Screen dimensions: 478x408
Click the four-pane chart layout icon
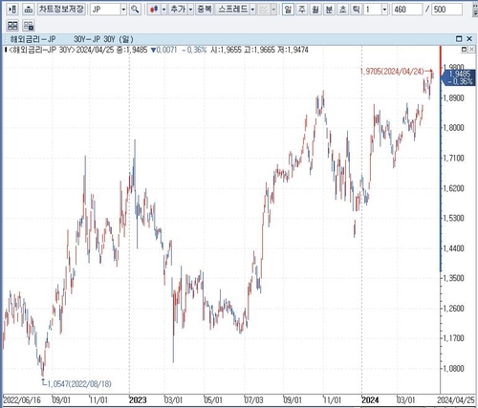[x=12, y=26]
